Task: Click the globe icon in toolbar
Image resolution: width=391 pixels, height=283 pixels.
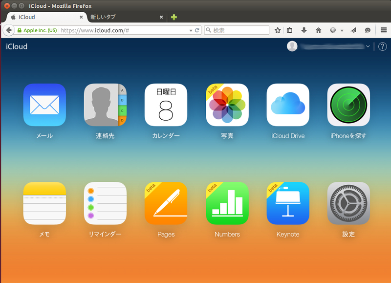Action: 333,30
